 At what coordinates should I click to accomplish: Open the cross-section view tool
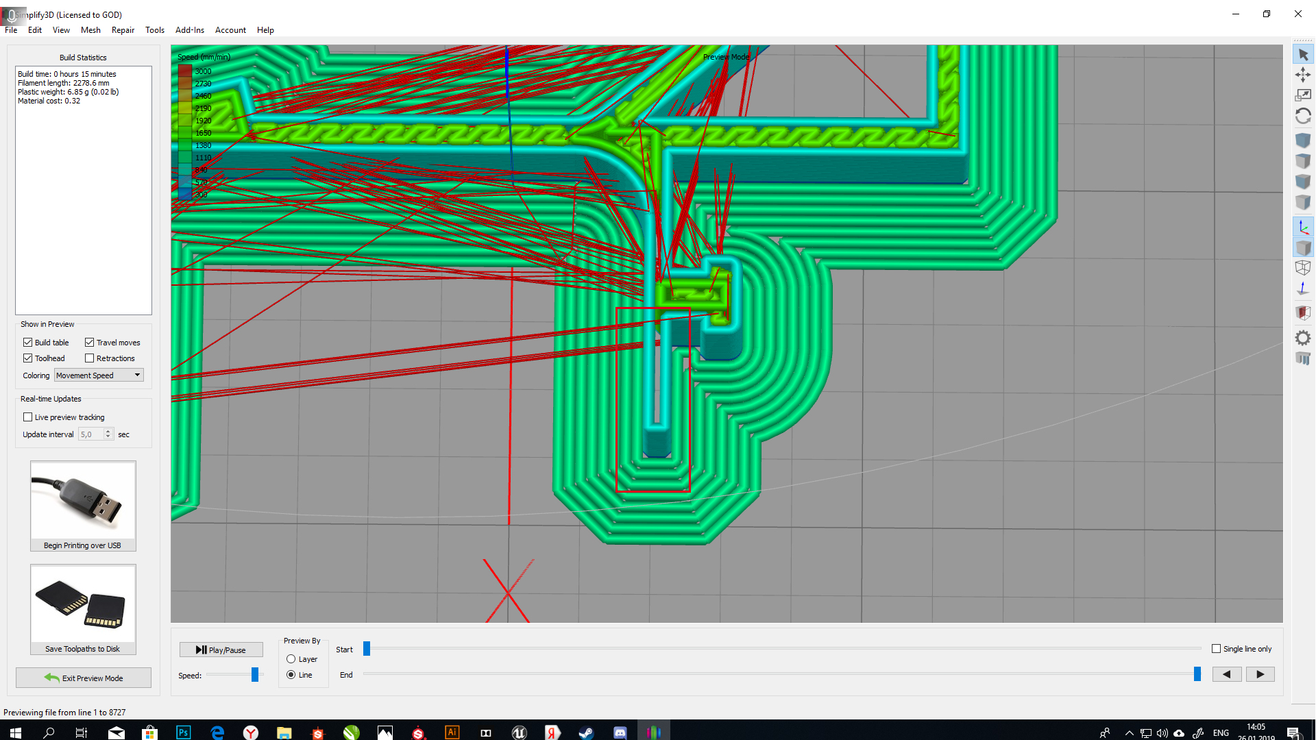pos(1303,313)
